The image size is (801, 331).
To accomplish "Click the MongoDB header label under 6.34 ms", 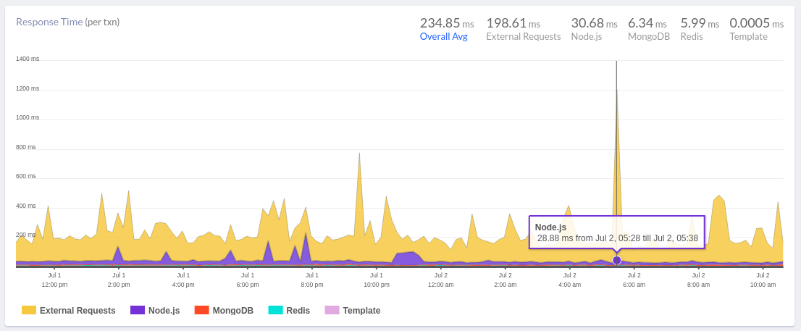I will (649, 37).
